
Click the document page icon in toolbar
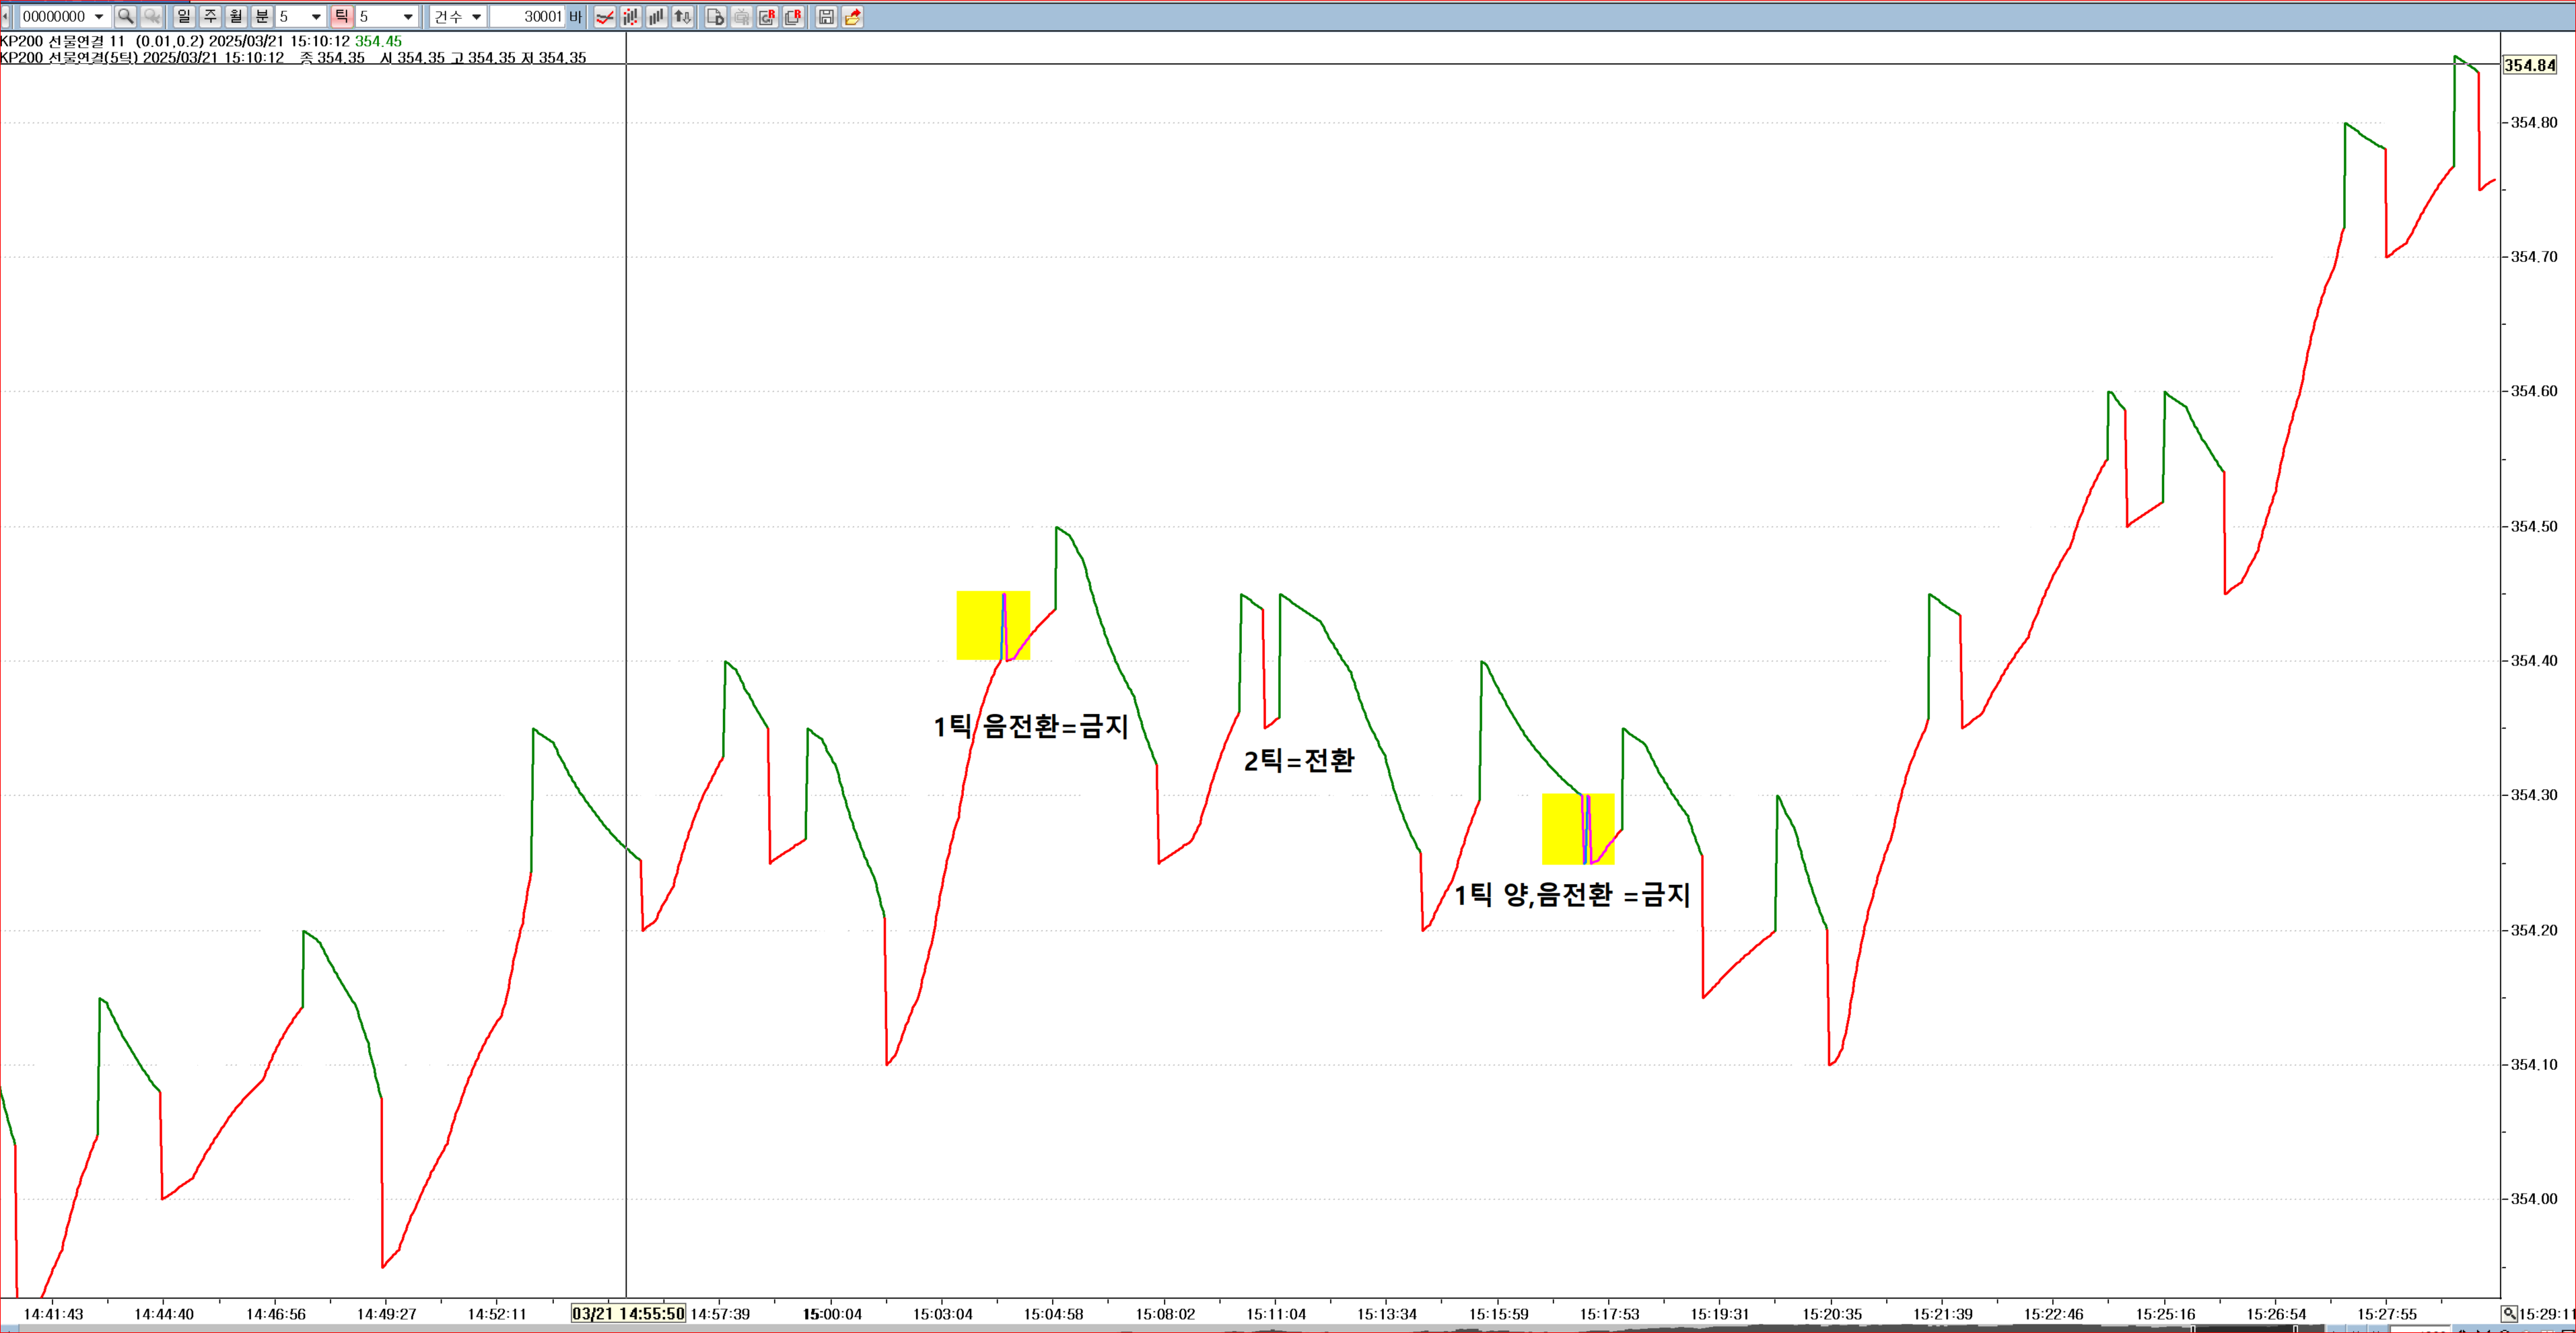point(715,16)
